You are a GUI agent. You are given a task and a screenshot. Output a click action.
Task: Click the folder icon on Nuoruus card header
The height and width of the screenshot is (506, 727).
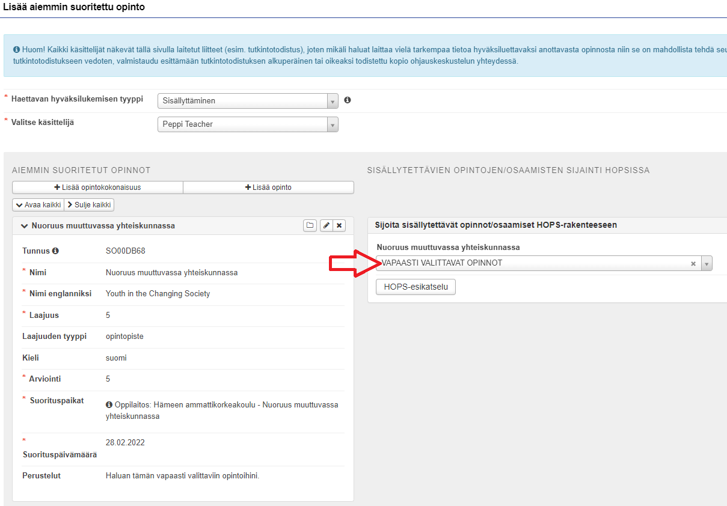coord(310,225)
